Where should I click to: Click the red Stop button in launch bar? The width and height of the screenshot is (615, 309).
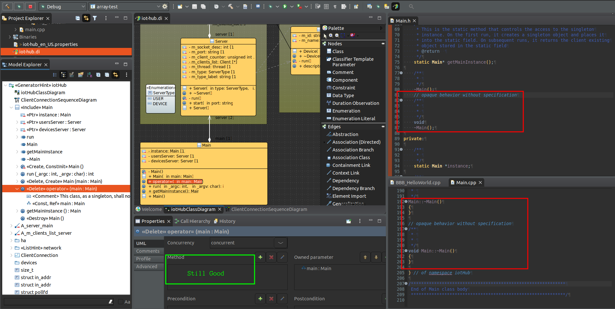30,6
